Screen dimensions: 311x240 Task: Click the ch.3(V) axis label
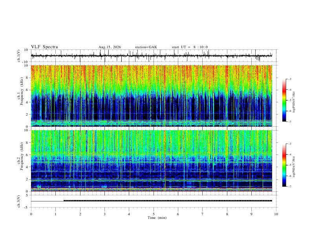[x=18, y=202]
